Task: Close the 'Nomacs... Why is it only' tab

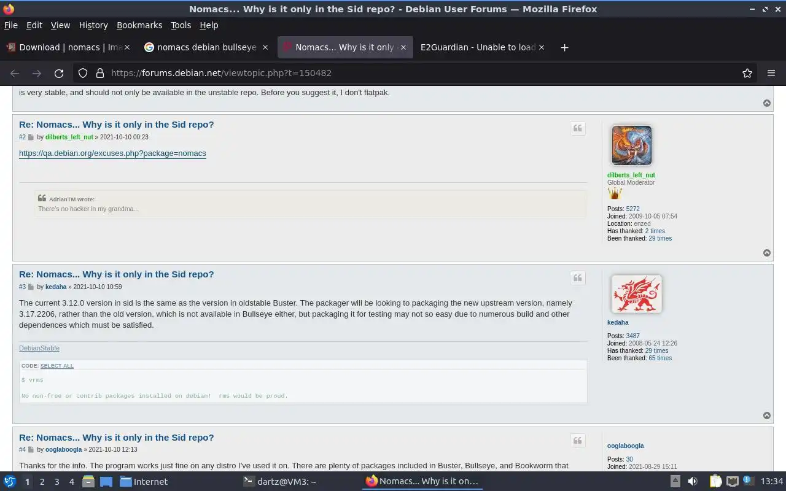Action: point(403,47)
